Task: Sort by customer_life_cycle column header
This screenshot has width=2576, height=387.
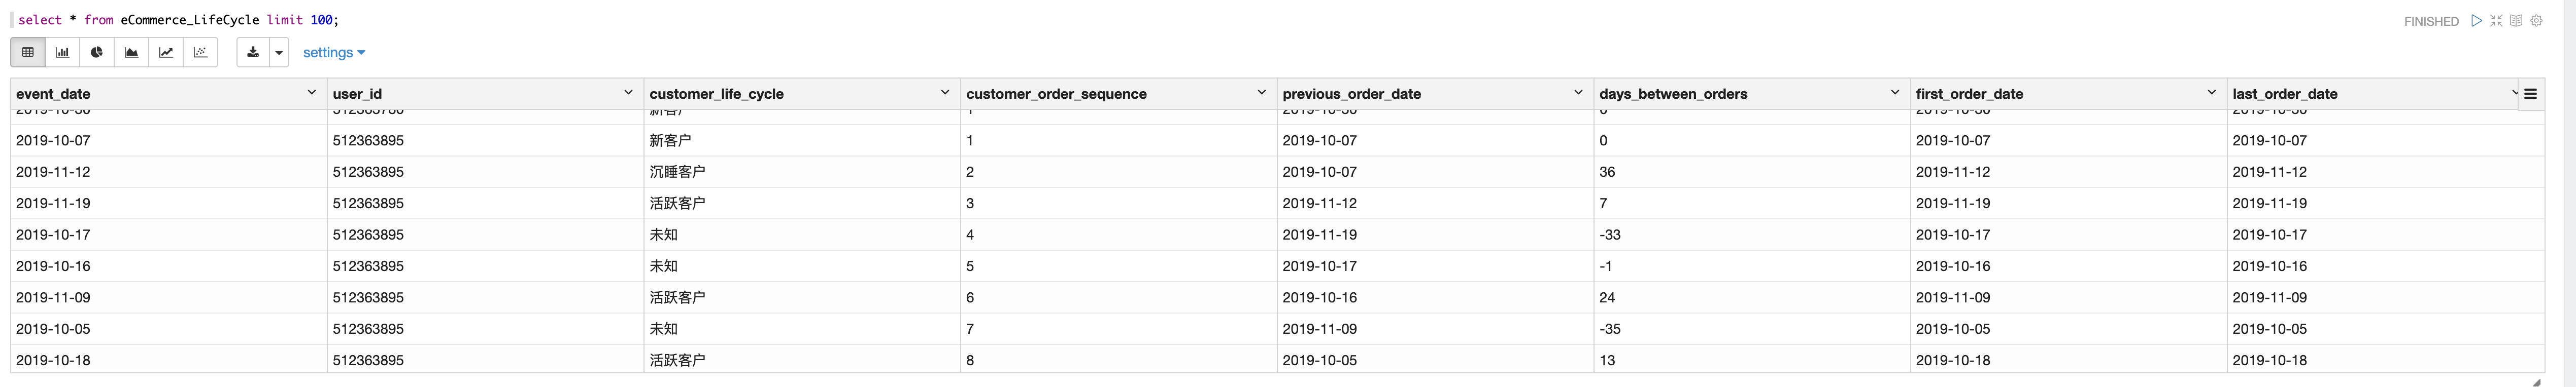Action: tap(716, 94)
